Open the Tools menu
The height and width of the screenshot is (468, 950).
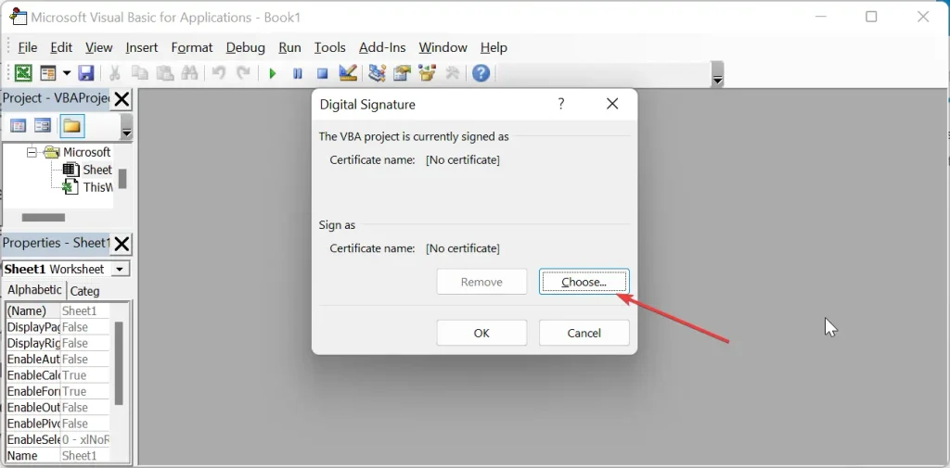329,47
